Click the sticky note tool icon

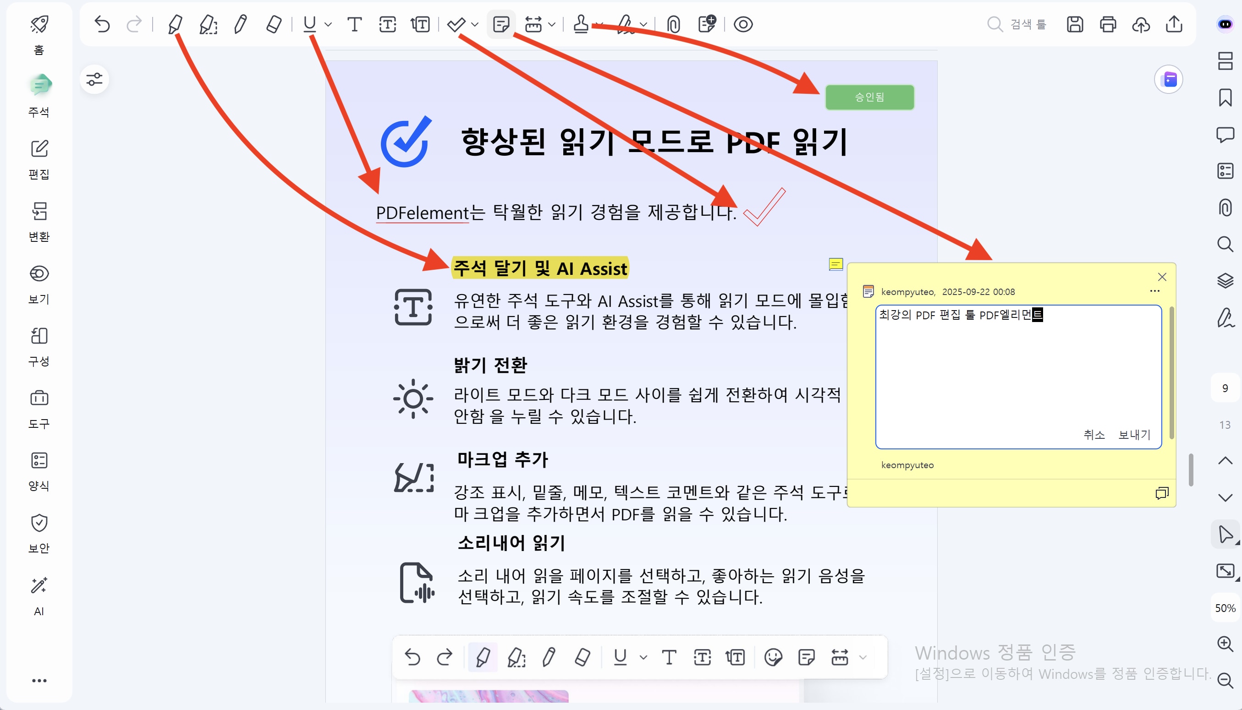501,24
